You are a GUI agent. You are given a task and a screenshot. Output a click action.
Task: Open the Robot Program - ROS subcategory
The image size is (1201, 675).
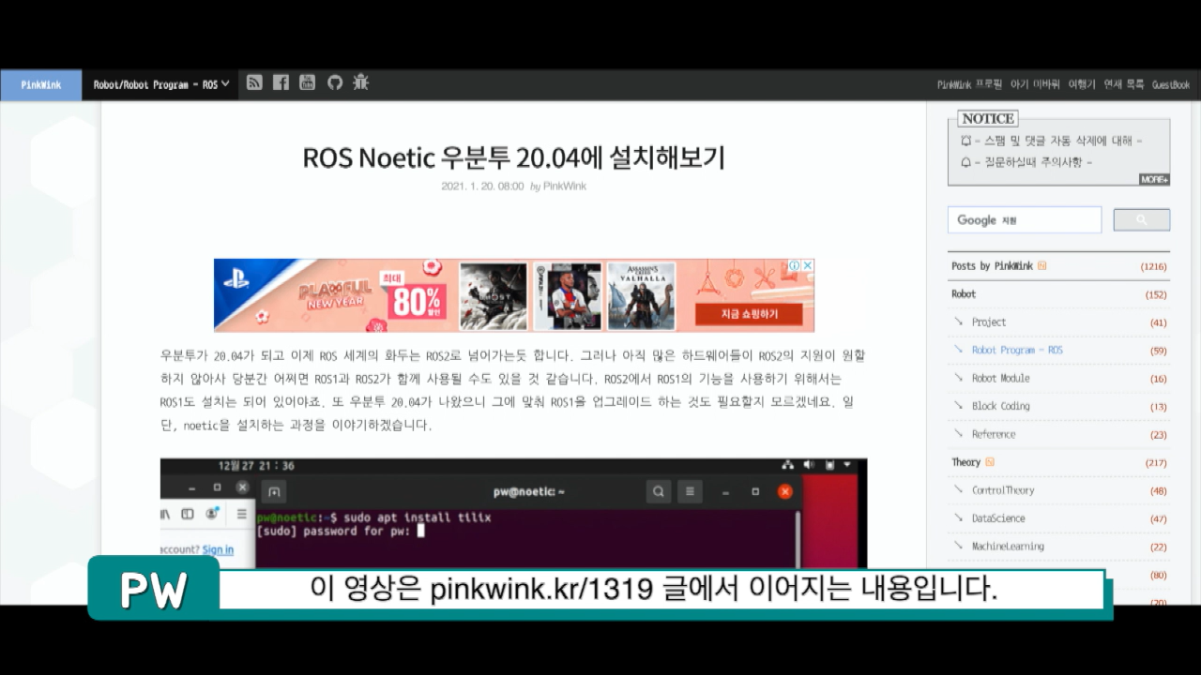tap(1017, 351)
